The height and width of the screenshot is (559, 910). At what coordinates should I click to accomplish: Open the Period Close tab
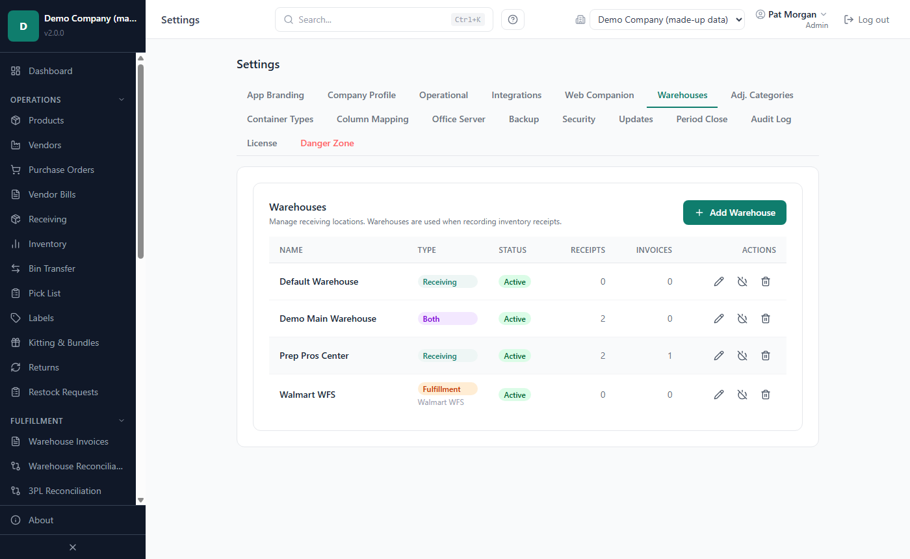(x=701, y=119)
